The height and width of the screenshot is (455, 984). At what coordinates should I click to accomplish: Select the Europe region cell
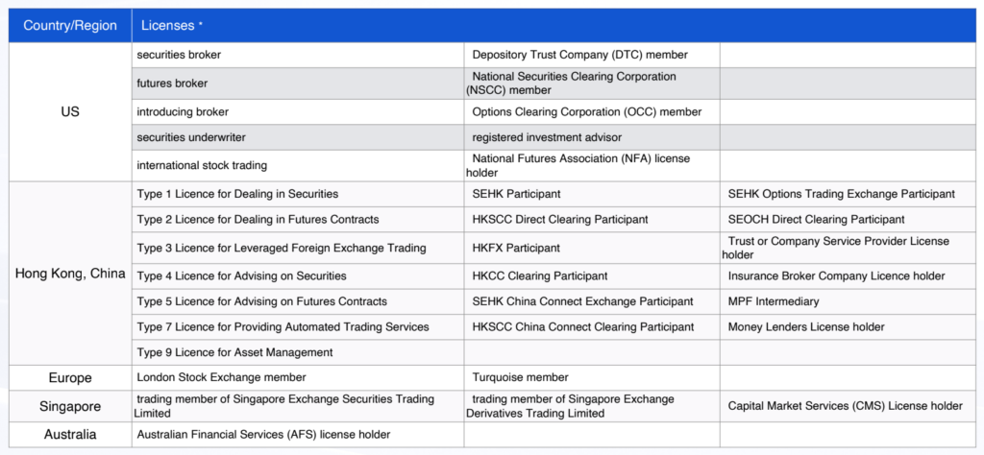pos(70,378)
